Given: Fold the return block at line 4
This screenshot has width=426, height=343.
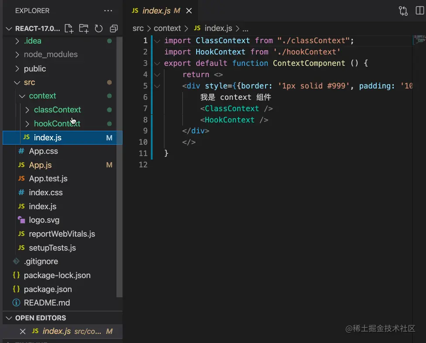Looking at the screenshot, I should click(x=157, y=75).
